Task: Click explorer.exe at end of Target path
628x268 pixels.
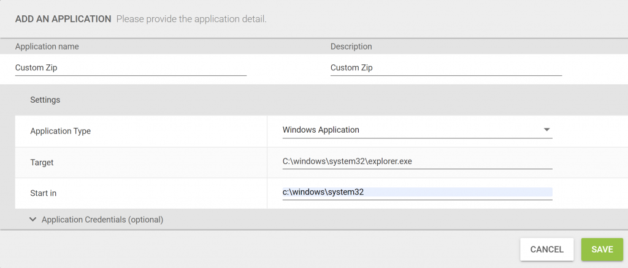Action: [x=389, y=162]
